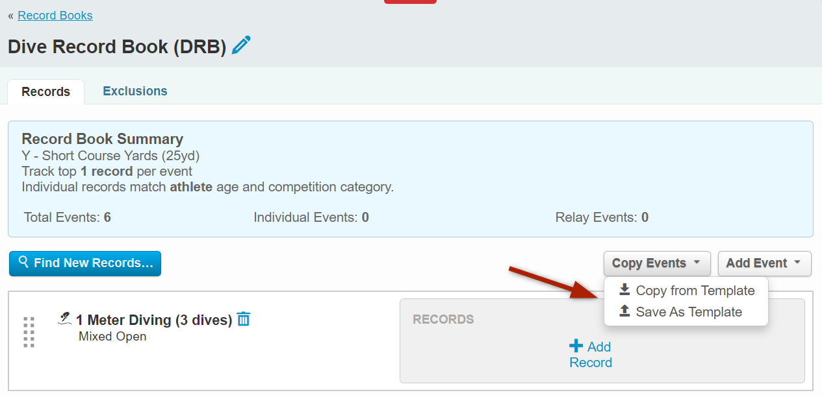Click the download icon for Copy from Template
Screen dimensions: 822x395
click(x=624, y=290)
